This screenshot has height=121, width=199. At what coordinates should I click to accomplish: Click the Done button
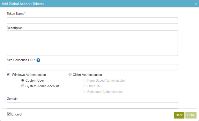point(191,115)
